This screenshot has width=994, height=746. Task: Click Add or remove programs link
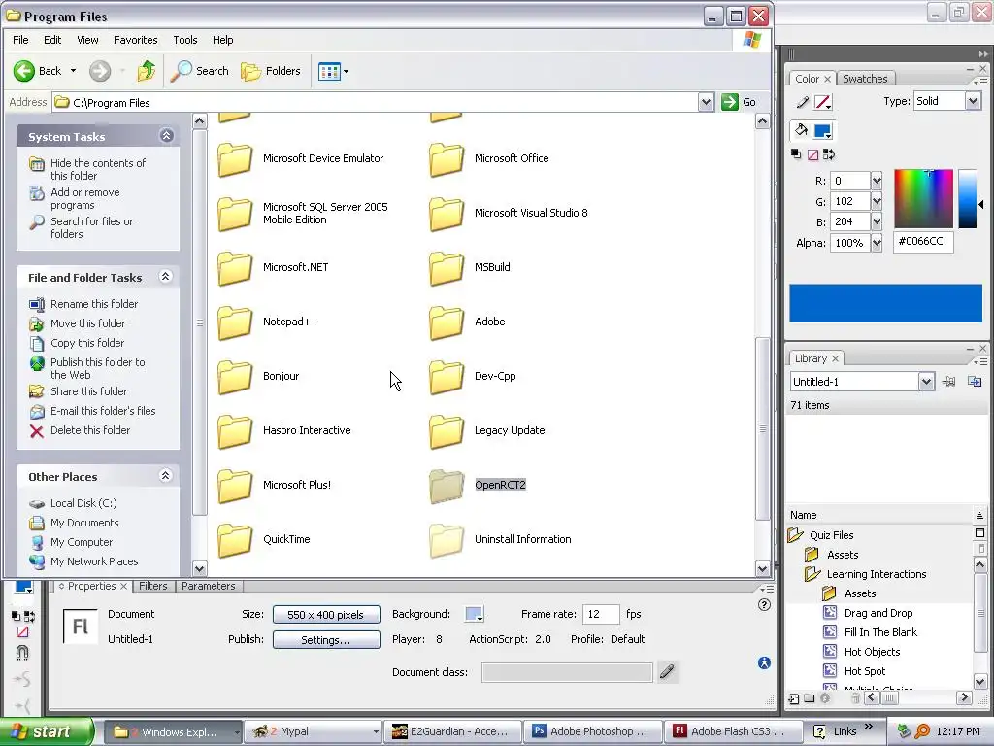click(x=85, y=198)
